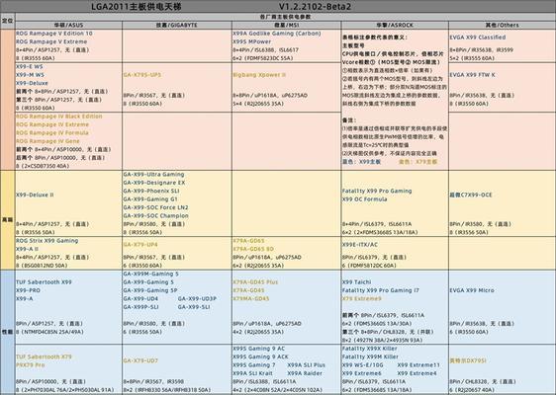Click the 'X99-Deluxe II' model name
Screen dimensions: 556x395
[35, 195]
